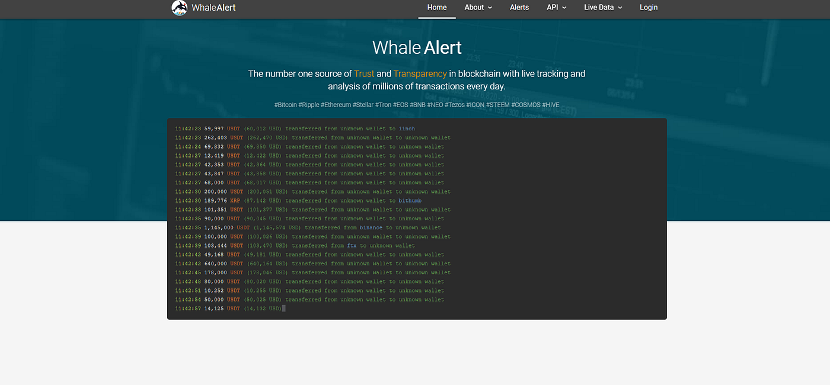Select the #BNB hashtag

[417, 105]
